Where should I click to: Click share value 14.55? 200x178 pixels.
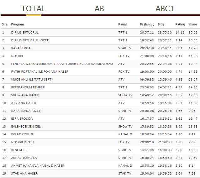click(193, 72)
